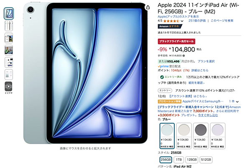Select the 128GB storage option
The image size is (245, 168).
[x=192, y=160]
